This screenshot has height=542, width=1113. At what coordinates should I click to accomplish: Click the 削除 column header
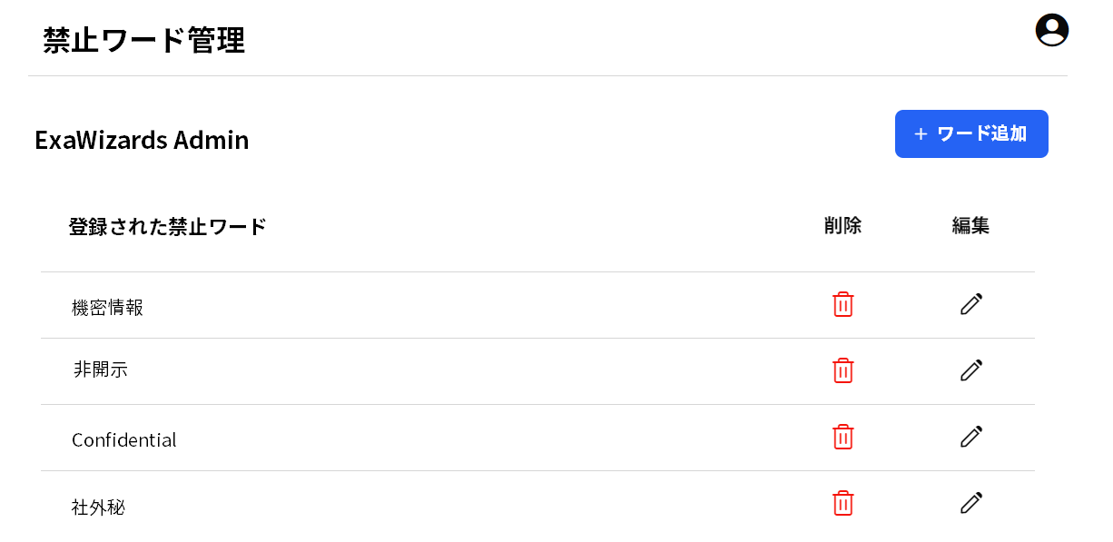842,226
